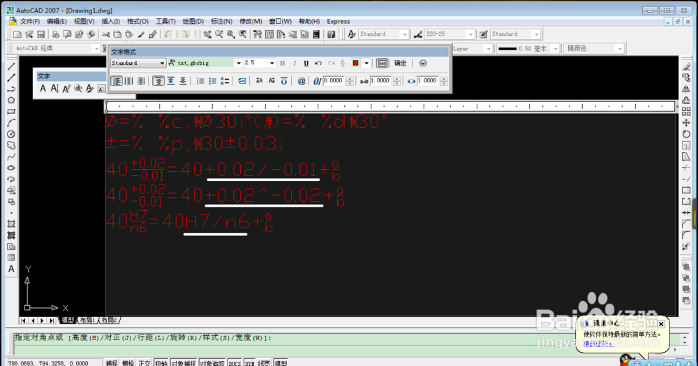Click the single-line text icon in the 文字 toolbar
Screen dimensions: 698x366
(54, 88)
